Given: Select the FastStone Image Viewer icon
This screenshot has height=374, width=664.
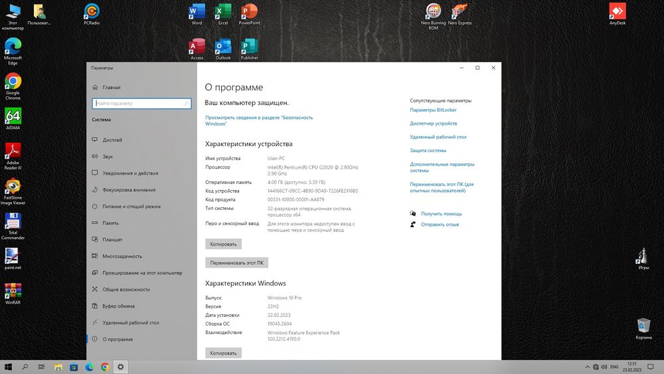Looking at the screenshot, I should pos(13,191).
